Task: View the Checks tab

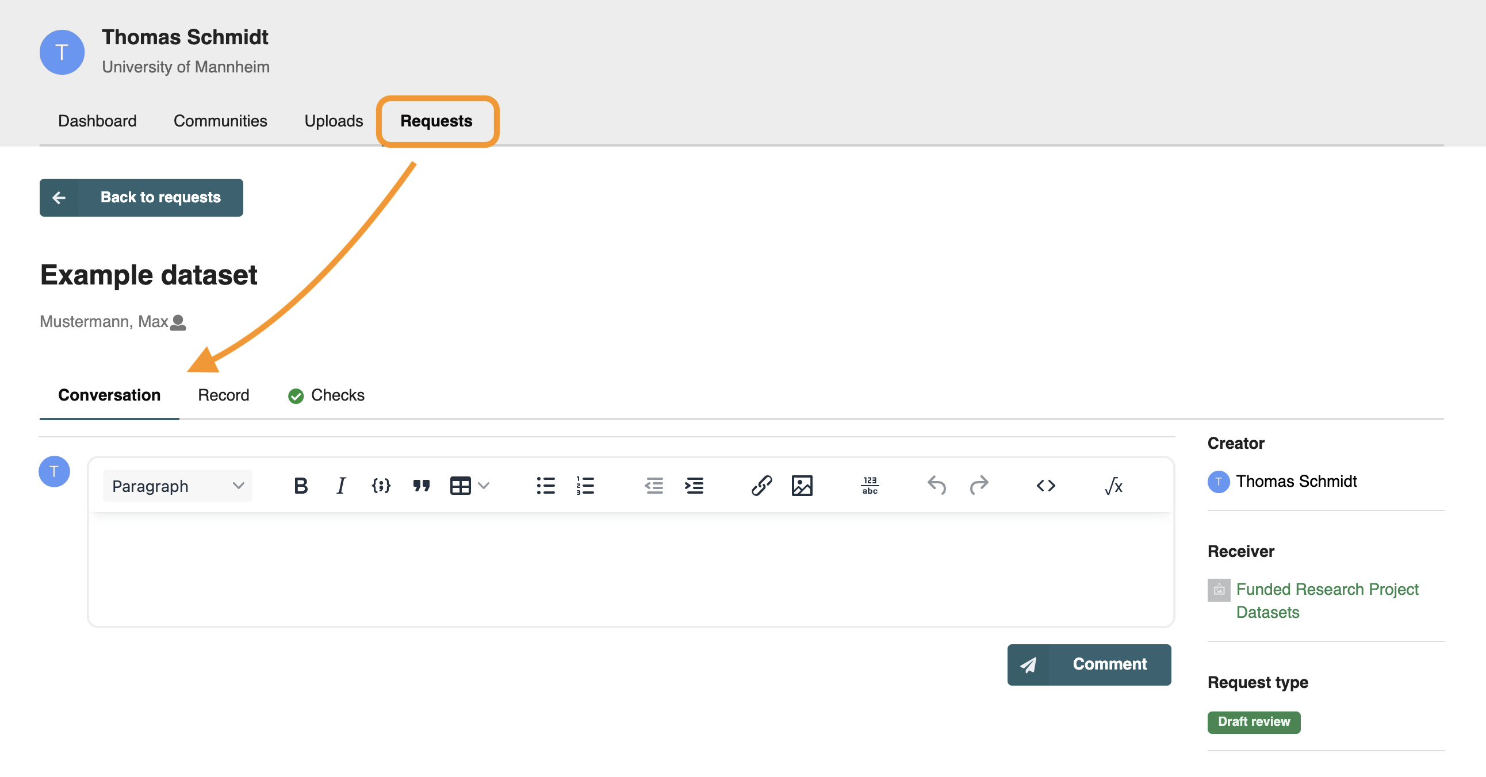Action: click(x=327, y=395)
